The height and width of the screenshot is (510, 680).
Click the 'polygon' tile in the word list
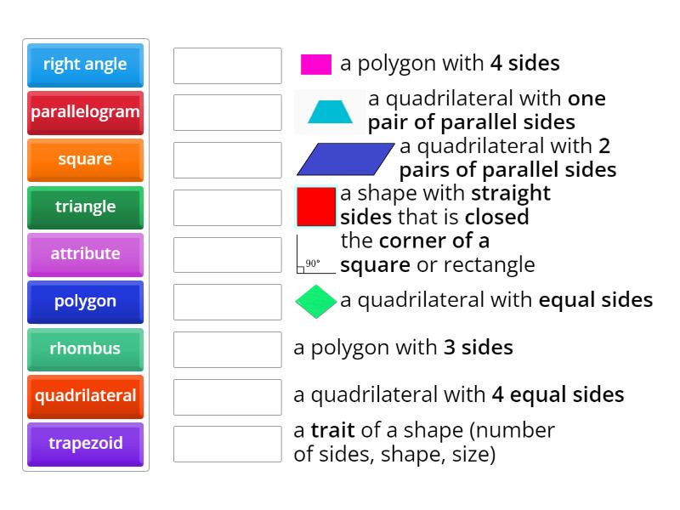(x=85, y=302)
